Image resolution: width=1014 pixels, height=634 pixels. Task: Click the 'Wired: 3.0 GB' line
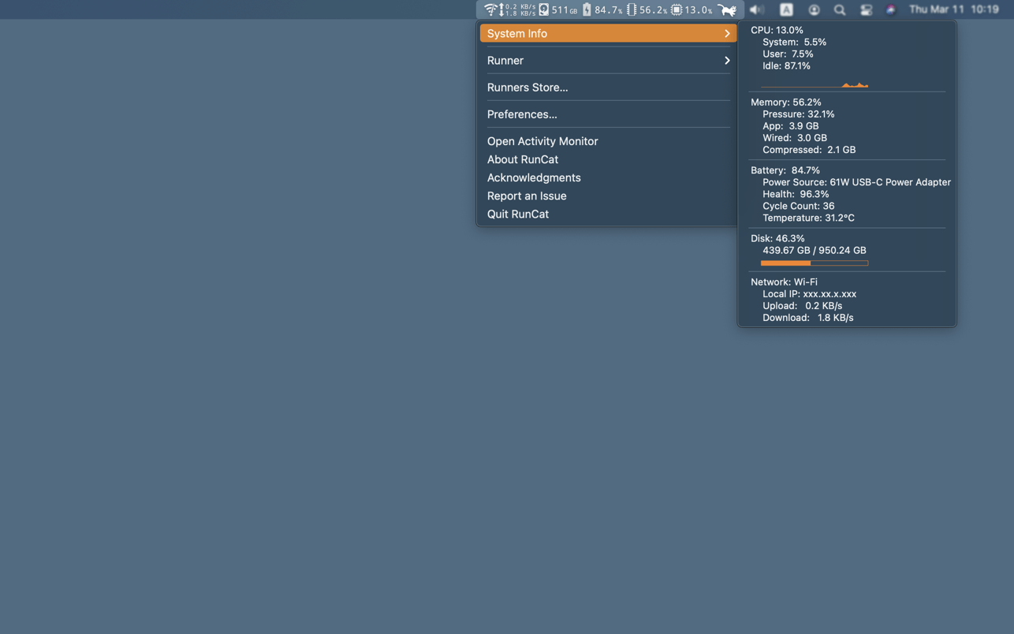click(x=795, y=137)
